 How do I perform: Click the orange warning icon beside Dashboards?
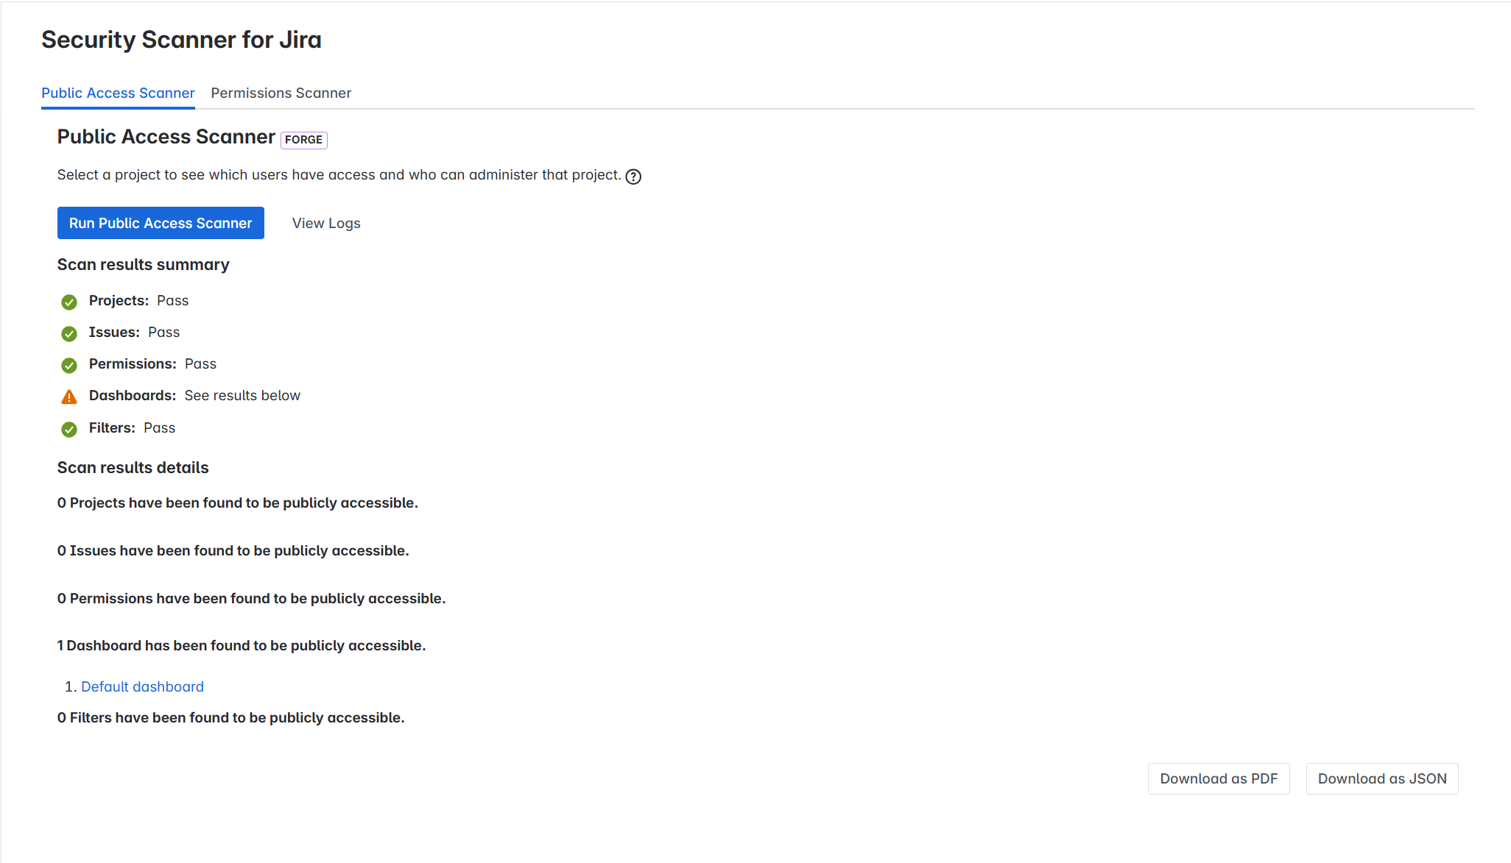coord(69,397)
